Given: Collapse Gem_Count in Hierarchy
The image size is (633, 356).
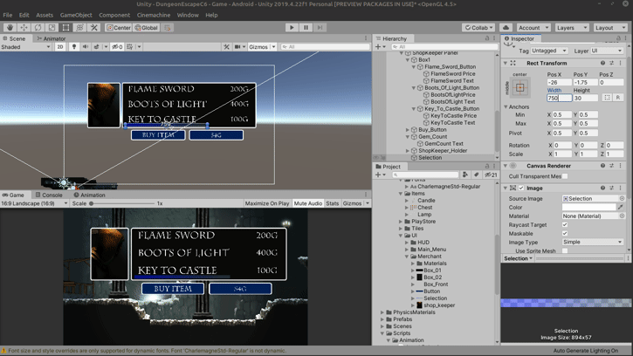Looking at the screenshot, I should [408, 136].
